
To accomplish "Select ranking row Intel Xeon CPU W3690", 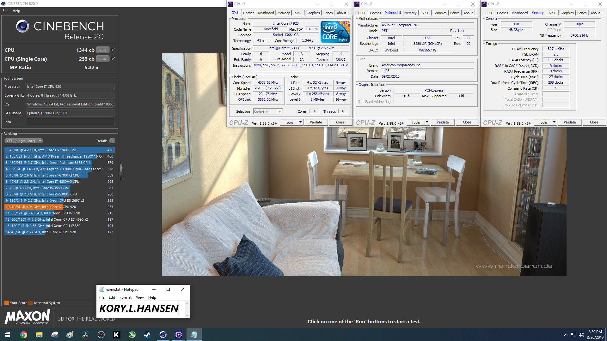I will pyautogui.click(x=59, y=213).
